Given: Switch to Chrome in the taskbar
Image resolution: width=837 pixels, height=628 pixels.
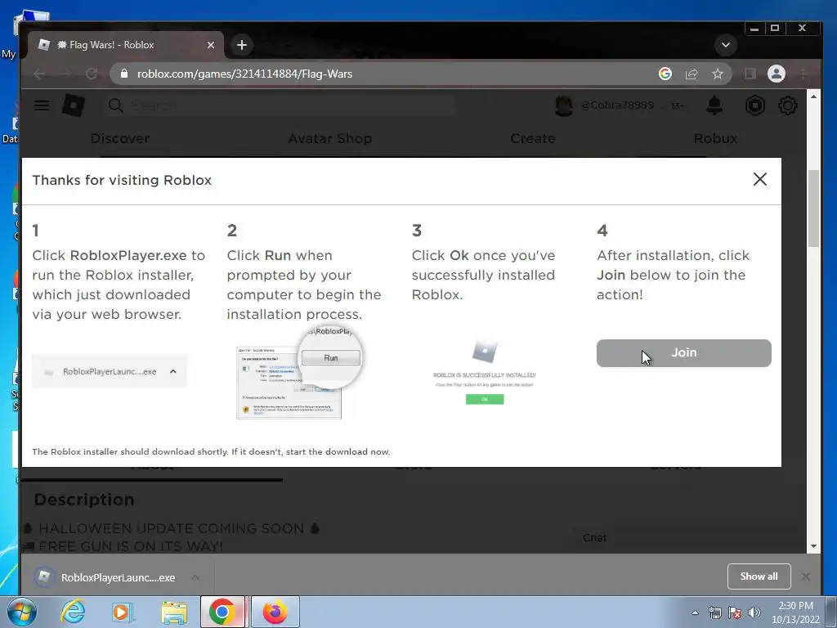Looking at the screenshot, I should tap(222, 612).
